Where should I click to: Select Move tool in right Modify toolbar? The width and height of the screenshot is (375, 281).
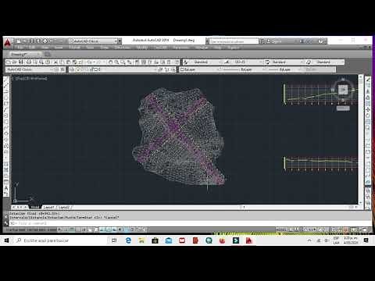coord(367,109)
